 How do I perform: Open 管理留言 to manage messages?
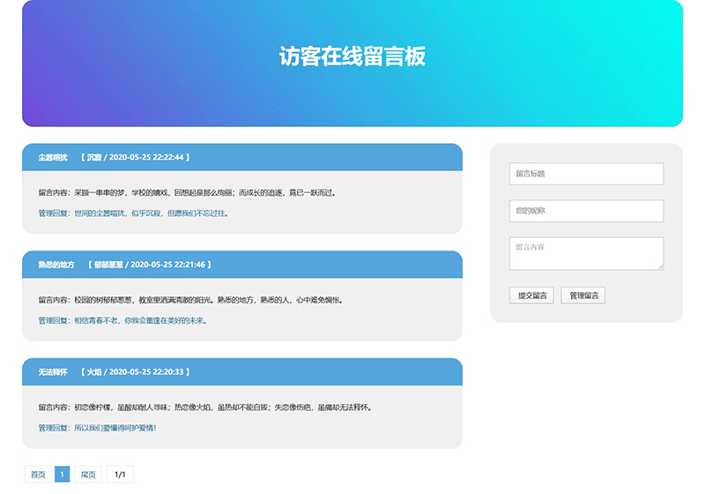(583, 296)
